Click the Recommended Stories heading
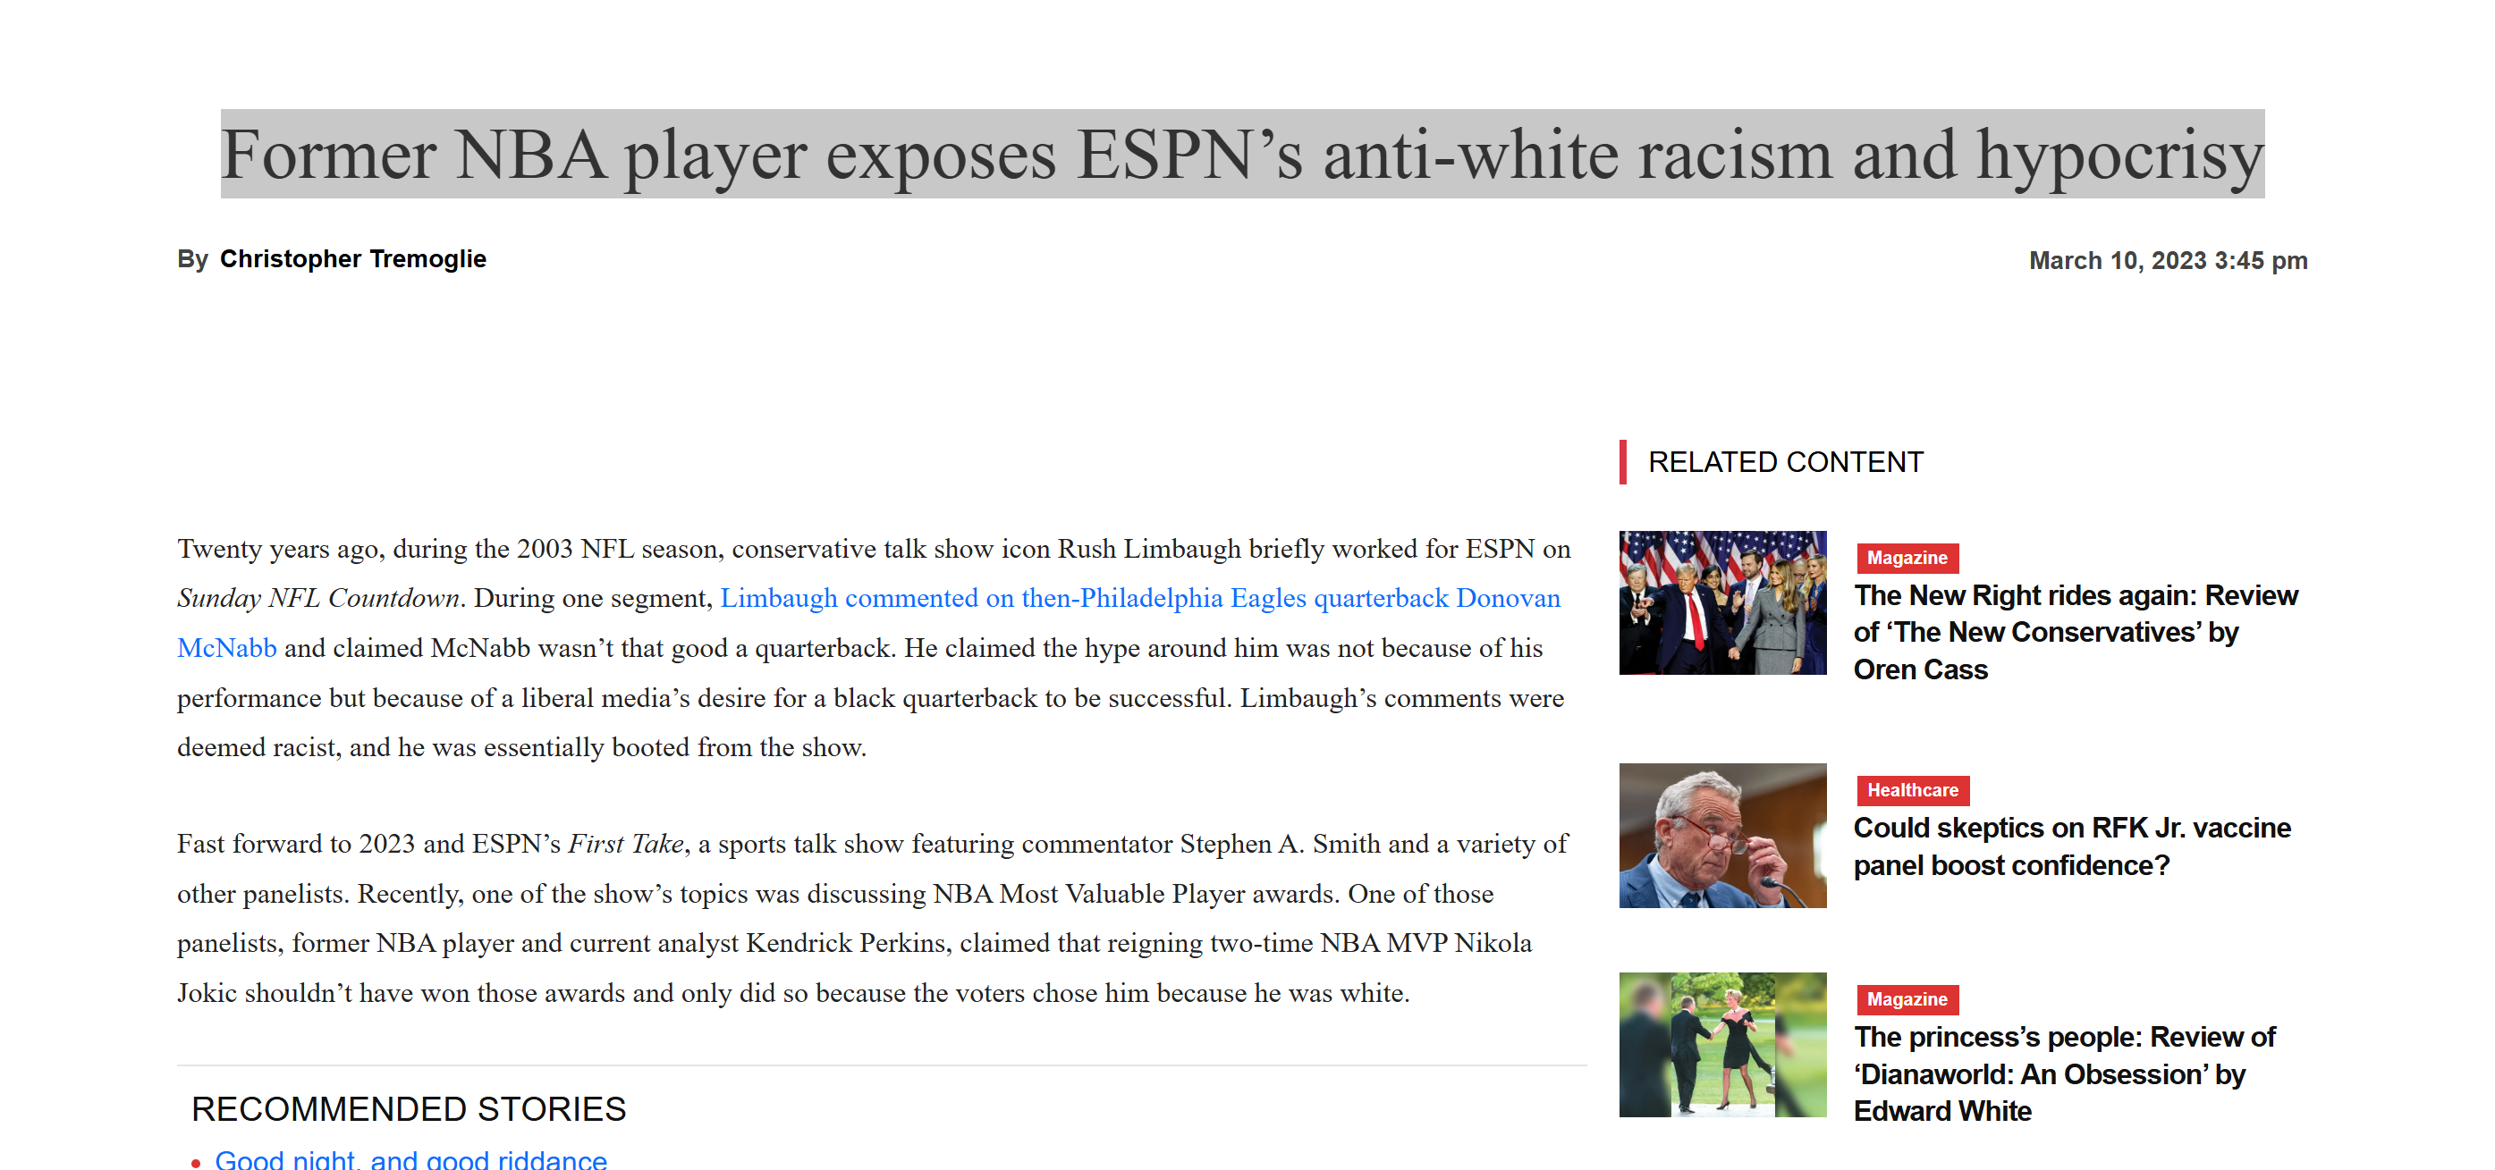The image size is (2495, 1170). pyautogui.click(x=409, y=1109)
